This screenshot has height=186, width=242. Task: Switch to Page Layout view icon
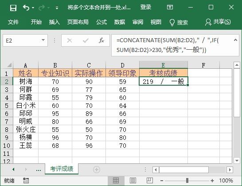click(x=133, y=180)
